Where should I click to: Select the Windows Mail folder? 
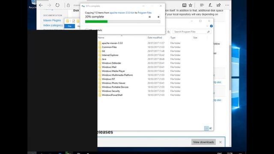click(x=109, y=67)
